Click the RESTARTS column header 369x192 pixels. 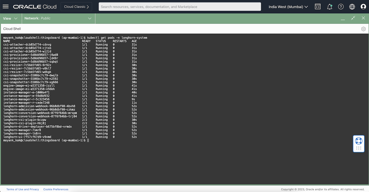coord(120,41)
